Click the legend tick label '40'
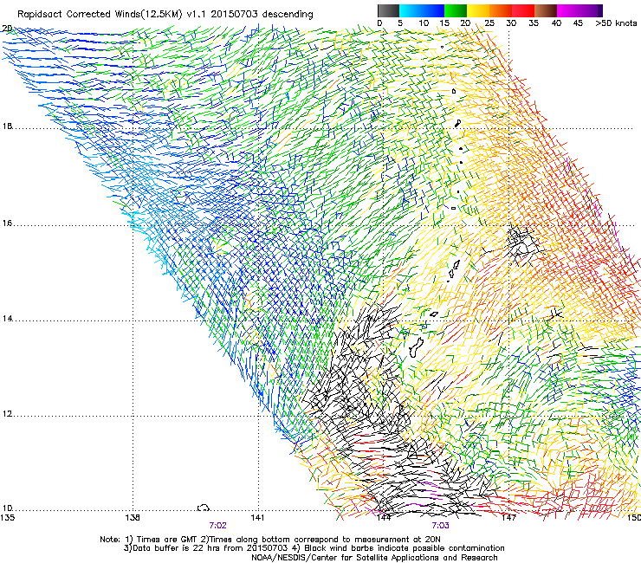641x563 pixels. coord(556,23)
